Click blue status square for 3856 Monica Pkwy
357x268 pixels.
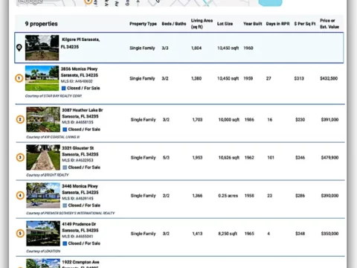coord(63,88)
